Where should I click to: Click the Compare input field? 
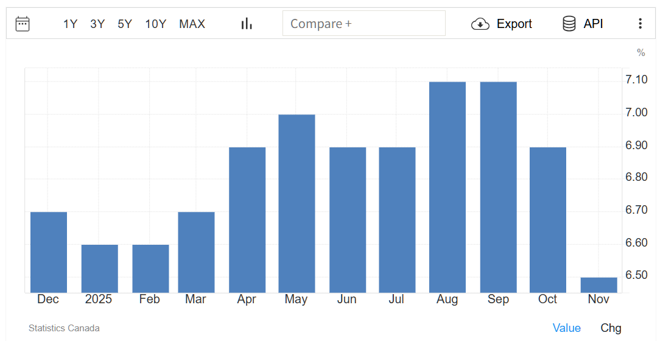click(363, 24)
